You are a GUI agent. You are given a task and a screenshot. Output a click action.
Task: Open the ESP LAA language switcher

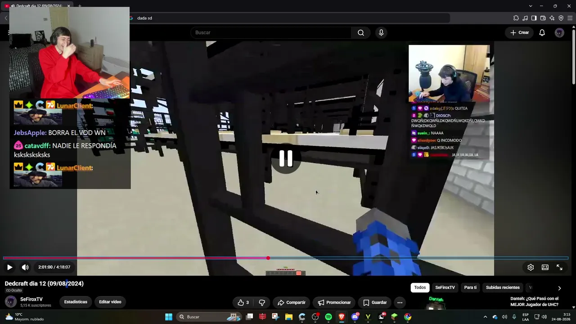(x=526, y=317)
